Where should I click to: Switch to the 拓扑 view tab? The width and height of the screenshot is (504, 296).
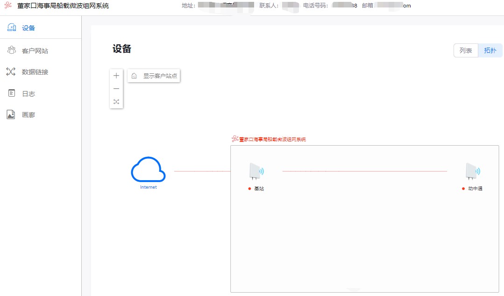(x=490, y=50)
